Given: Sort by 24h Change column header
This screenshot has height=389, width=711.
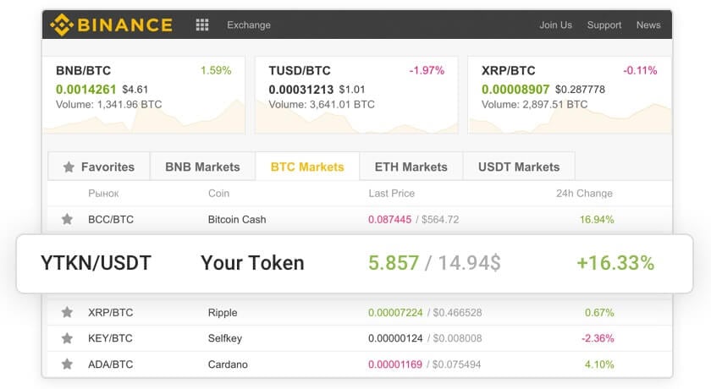Looking at the screenshot, I should point(584,194).
